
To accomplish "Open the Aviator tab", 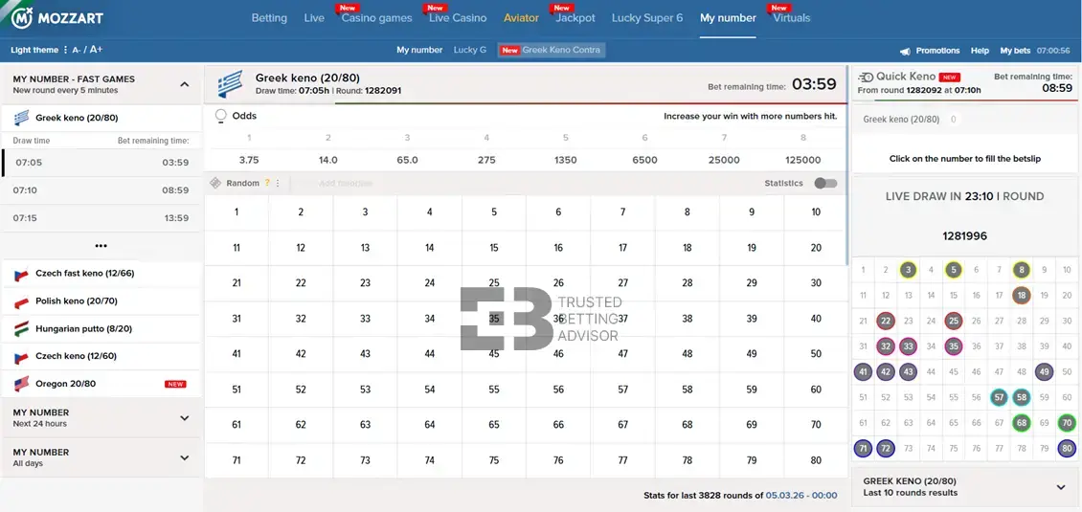I will [522, 18].
